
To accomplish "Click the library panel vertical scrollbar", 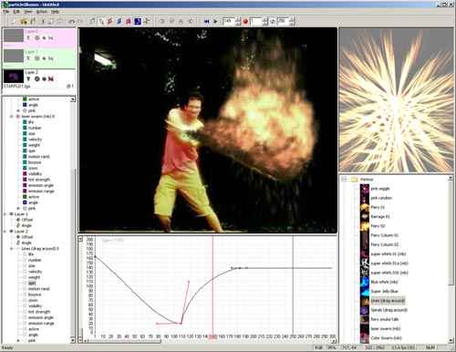I will (451, 258).
